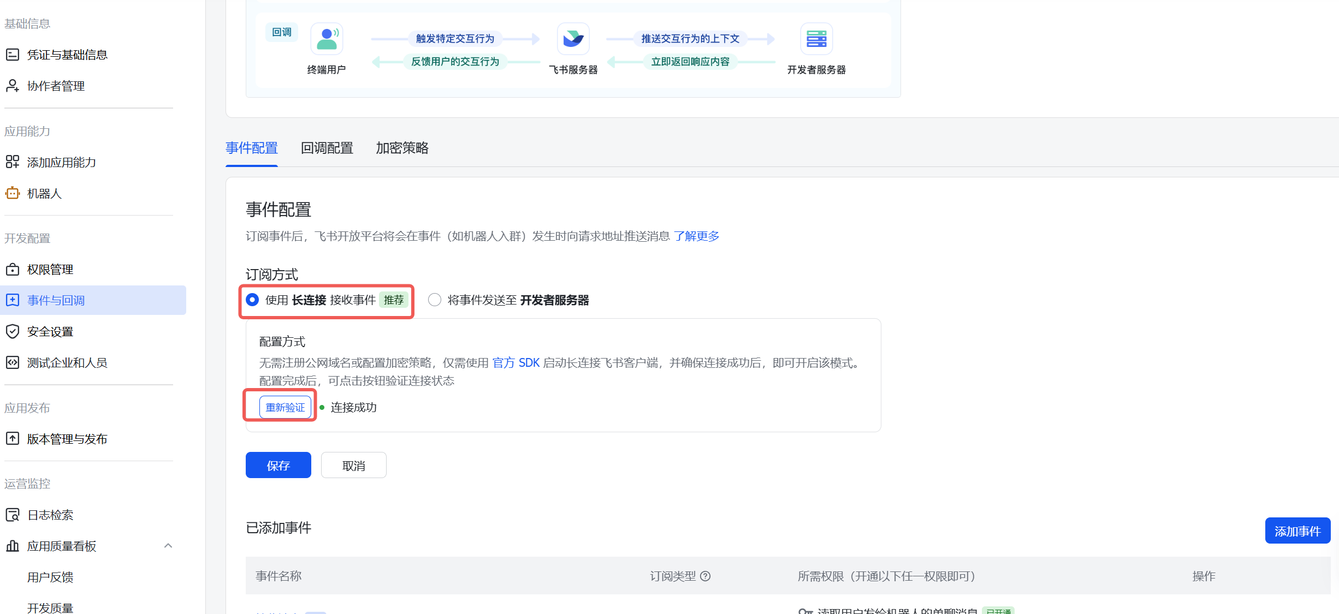Click the 事件名称 column header

(279, 576)
